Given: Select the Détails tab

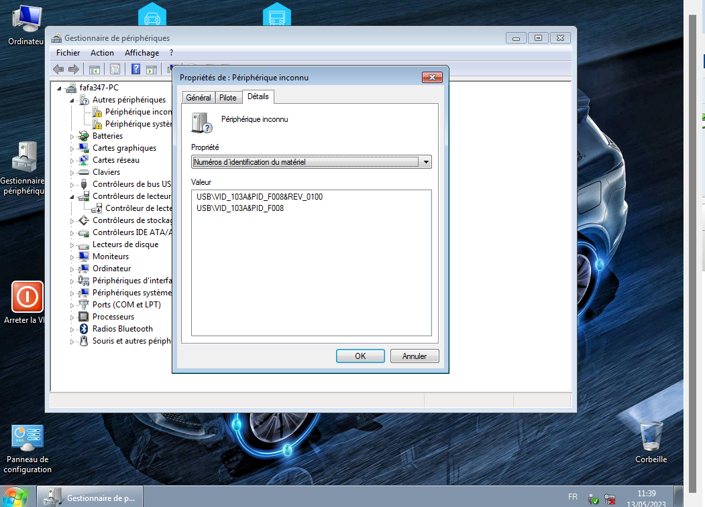Looking at the screenshot, I should coord(258,96).
